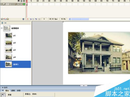Click the show all layers as outlines icon
The image size is (130, 97).
tap(24, 1)
